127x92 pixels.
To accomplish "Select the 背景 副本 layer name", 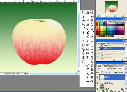I will pos(109,83).
